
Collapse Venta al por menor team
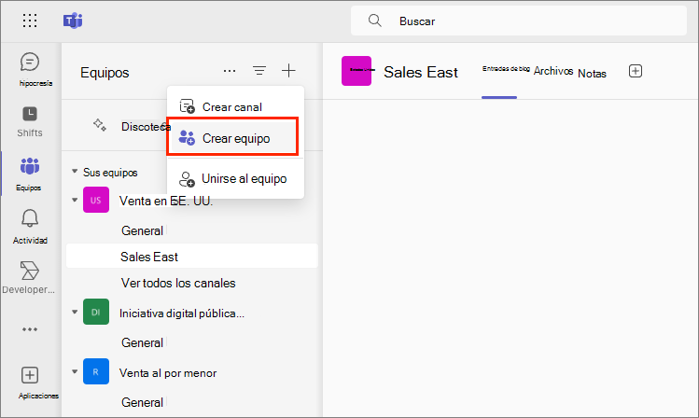[x=75, y=371]
